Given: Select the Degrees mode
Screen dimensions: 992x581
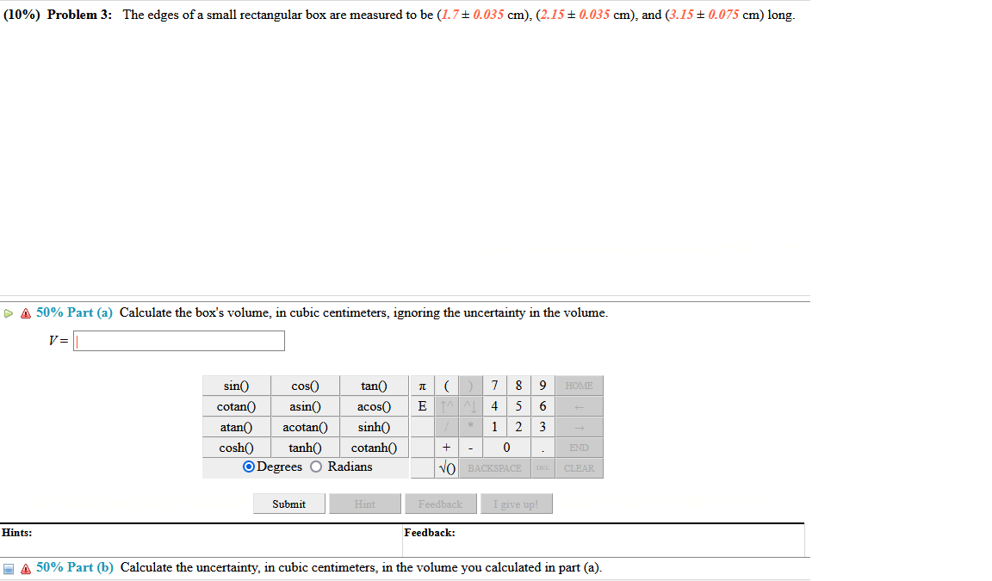Looking at the screenshot, I should click(x=248, y=466).
